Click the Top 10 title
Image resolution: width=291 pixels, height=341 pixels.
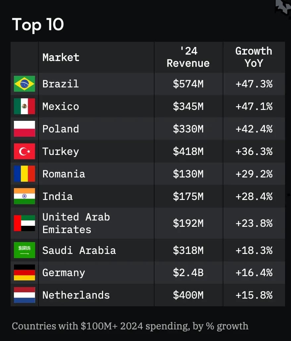point(38,25)
